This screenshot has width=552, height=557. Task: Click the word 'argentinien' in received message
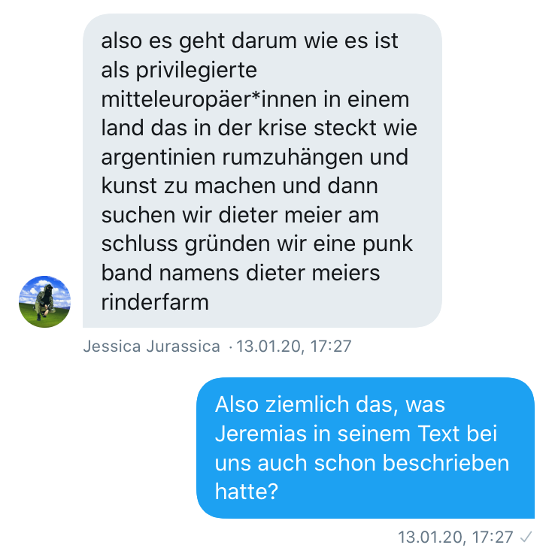[158, 158]
